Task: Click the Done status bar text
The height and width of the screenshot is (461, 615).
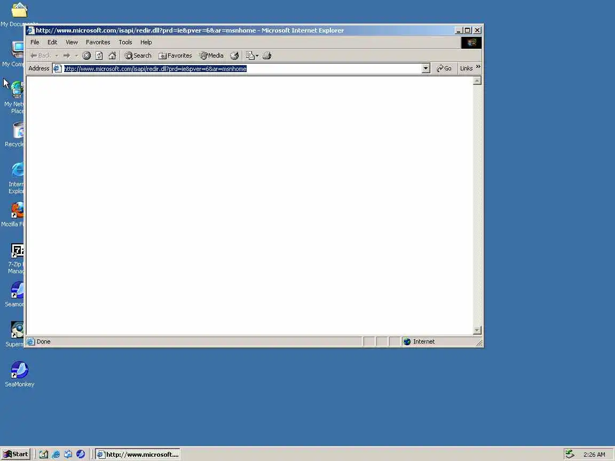Action: coord(44,342)
